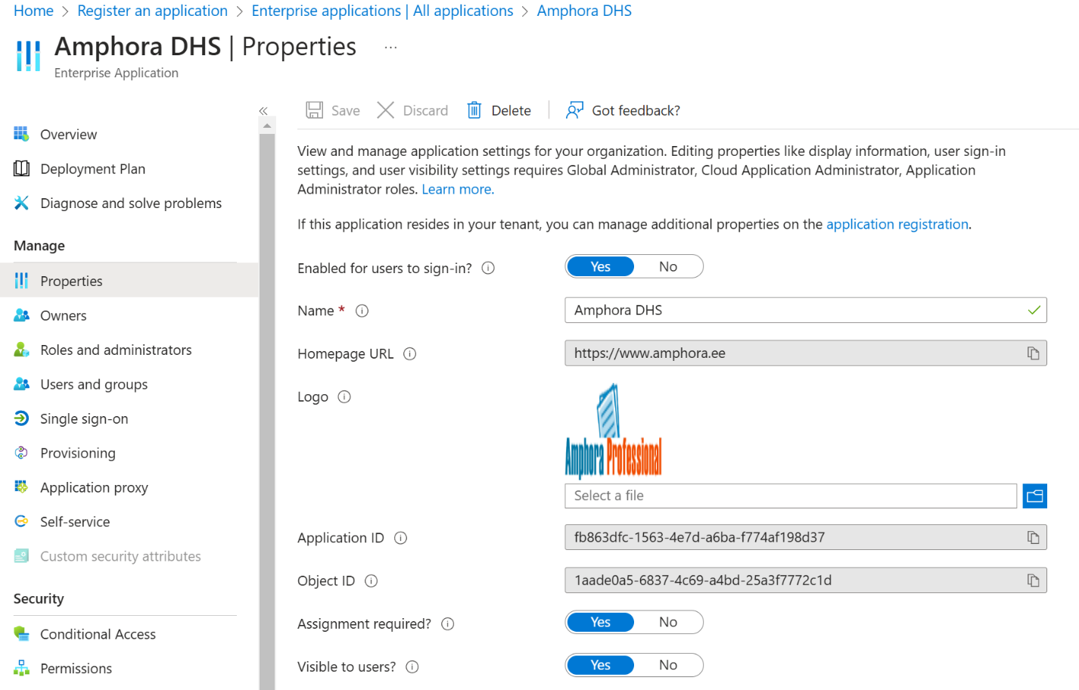Click the Application proxy icon
Viewport: 1079px width, 690px height.
21,487
